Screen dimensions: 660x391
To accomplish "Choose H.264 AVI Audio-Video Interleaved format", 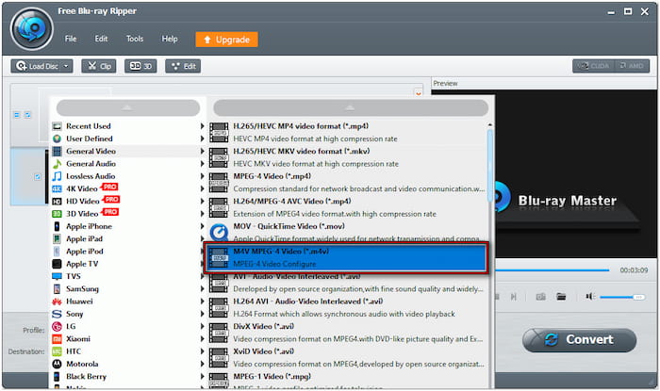I will (347, 308).
